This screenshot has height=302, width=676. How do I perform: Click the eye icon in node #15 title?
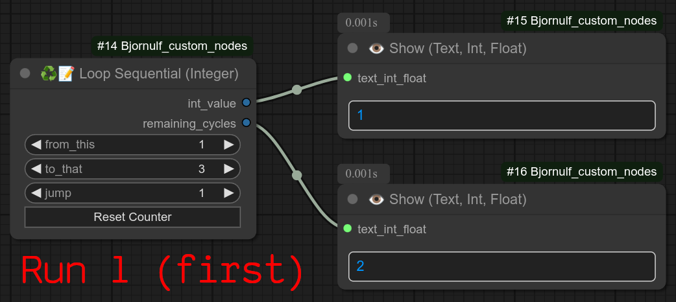point(376,48)
